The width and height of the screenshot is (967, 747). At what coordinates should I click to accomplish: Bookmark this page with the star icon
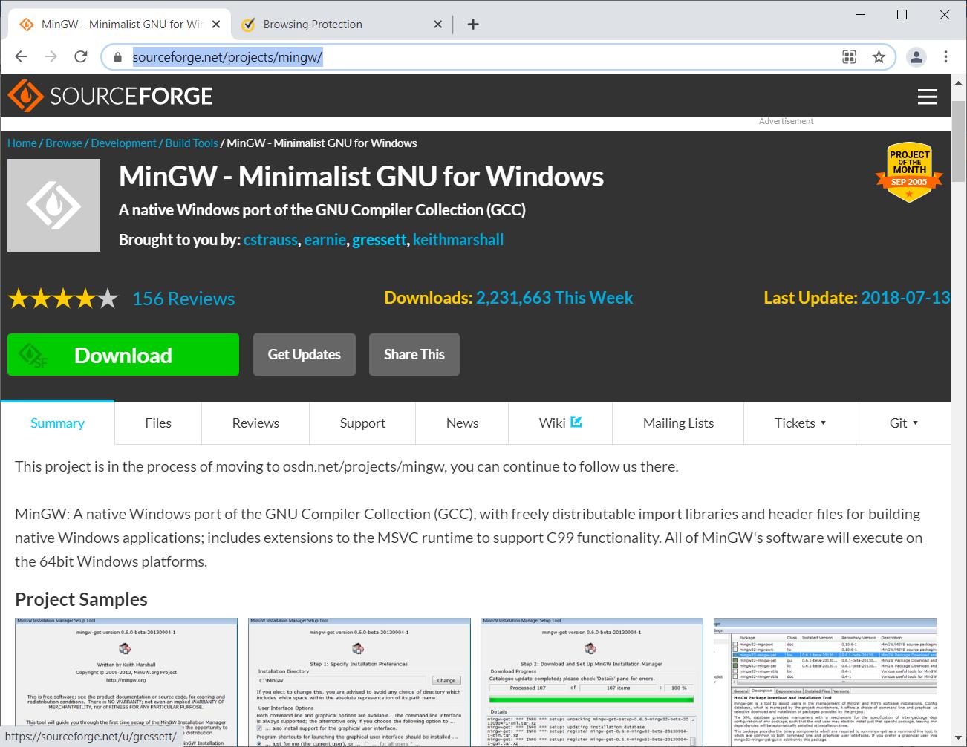879,57
